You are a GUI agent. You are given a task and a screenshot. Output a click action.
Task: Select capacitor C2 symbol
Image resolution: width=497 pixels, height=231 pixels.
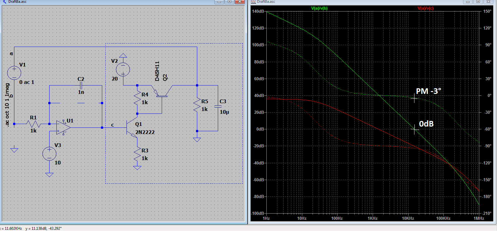[81, 85]
